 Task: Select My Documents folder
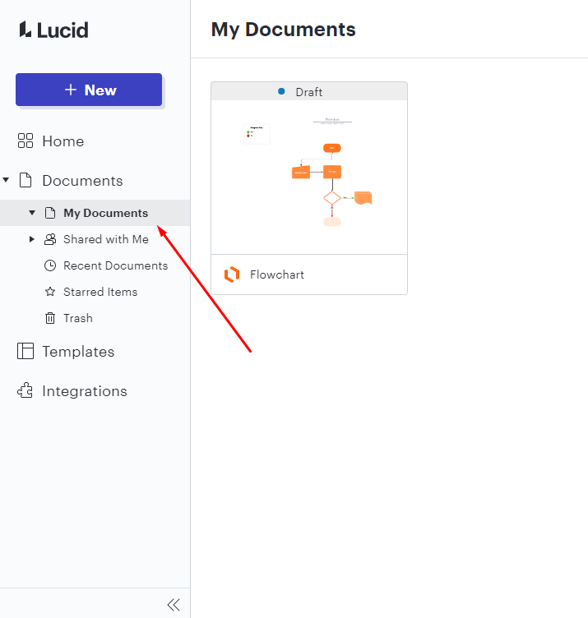(106, 213)
